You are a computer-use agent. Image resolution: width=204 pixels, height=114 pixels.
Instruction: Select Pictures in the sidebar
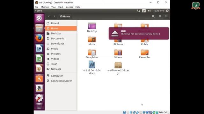61,54
